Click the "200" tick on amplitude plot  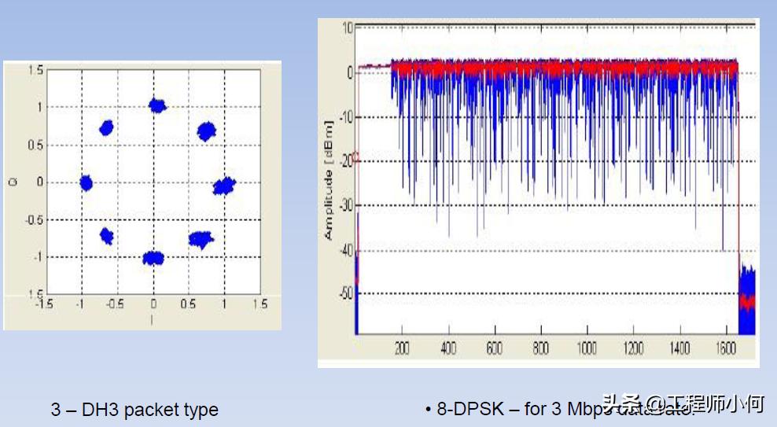[x=402, y=348]
